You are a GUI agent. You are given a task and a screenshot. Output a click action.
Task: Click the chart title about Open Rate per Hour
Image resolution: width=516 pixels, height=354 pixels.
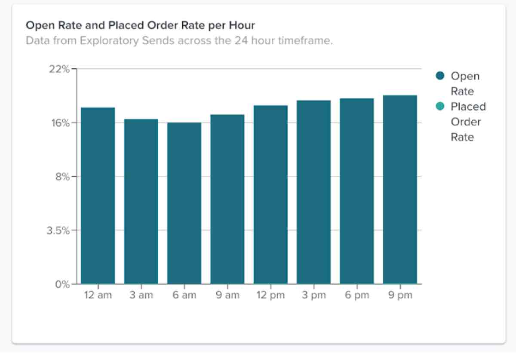tap(140, 25)
